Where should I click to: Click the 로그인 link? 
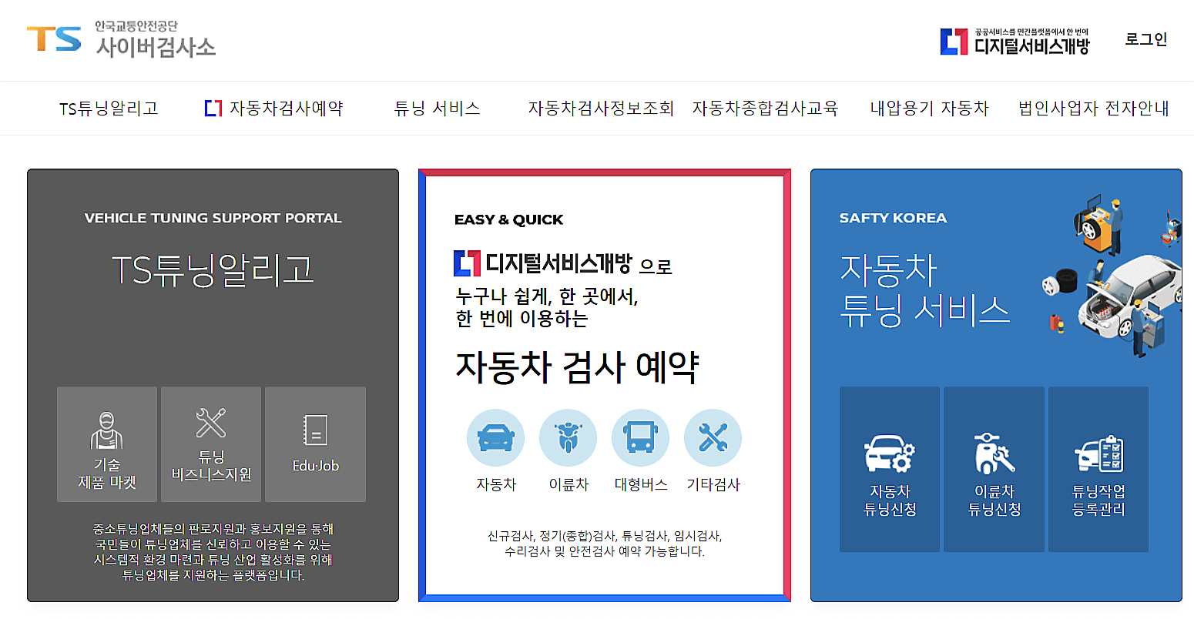(1146, 39)
